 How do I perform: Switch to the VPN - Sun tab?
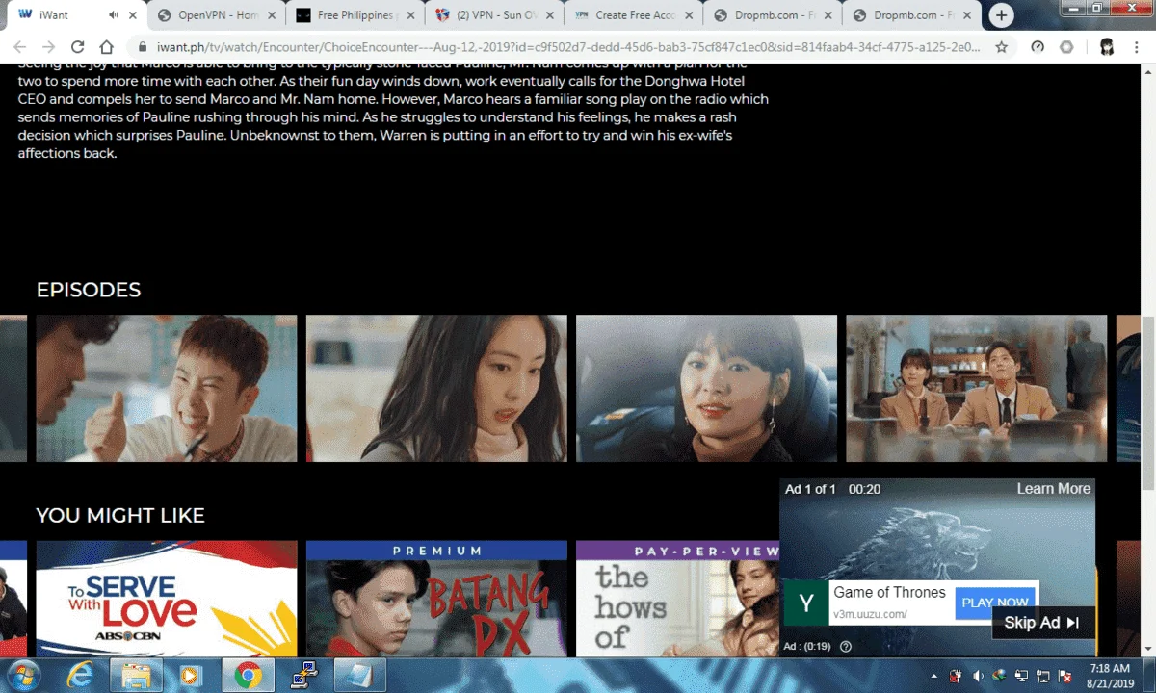[493, 15]
